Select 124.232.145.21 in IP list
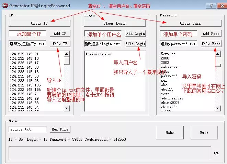 pos(24,54)
